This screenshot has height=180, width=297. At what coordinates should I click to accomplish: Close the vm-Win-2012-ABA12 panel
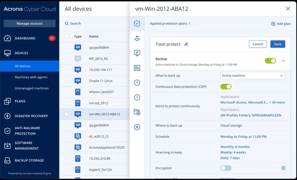pyautogui.click(x=288, y=9)
